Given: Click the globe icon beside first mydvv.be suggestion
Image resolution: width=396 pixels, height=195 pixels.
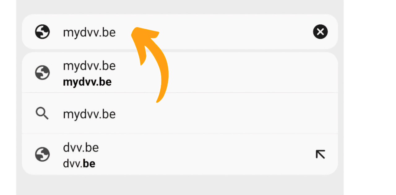Looking at the screenshot, I should (x=42, y=73).
